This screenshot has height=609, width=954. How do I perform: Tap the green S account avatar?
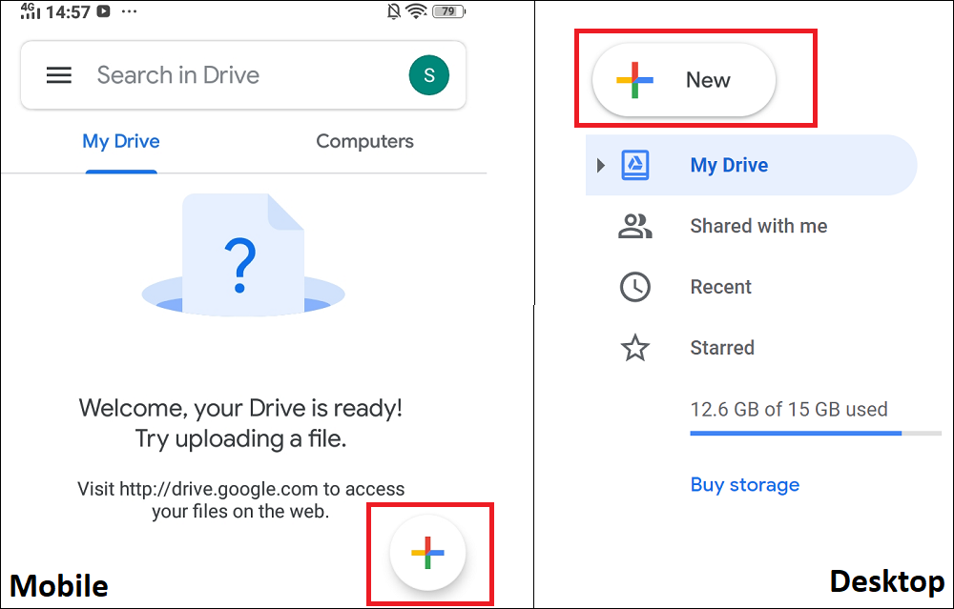(x=429, y=74)
